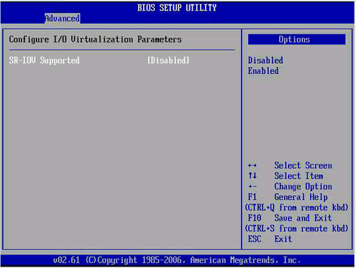Viewport: 356px width, 268px height.
Task: Click the left-right arrows key hint
Action: pyautogui.click(x=252, y=165)
